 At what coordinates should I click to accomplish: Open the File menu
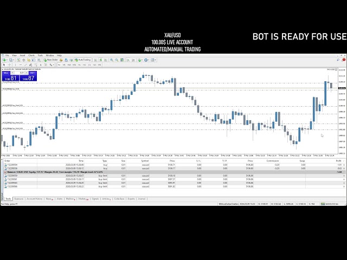(x=7, y=55)
